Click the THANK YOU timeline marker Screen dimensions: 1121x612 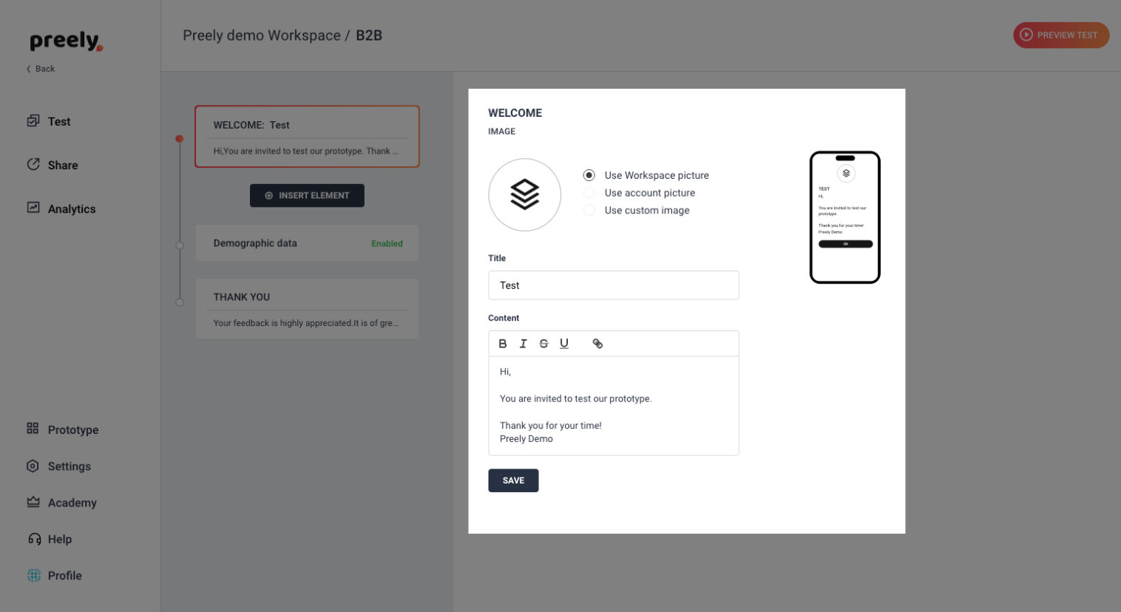pyautogui.click(x=179, y=302)
